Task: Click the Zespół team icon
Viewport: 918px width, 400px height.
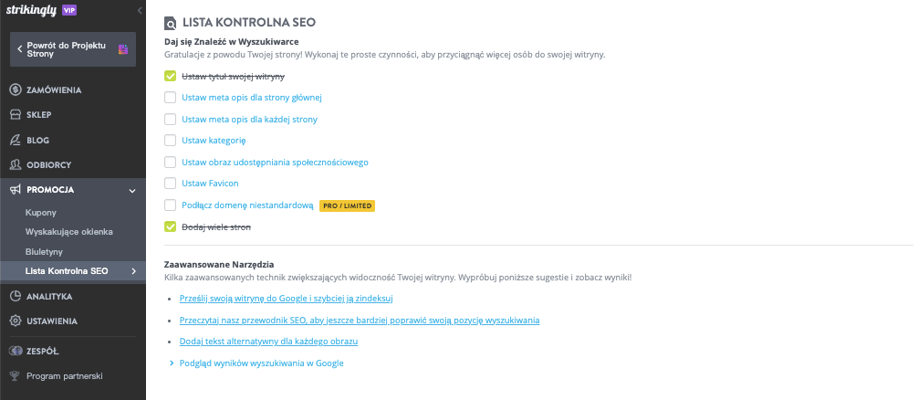Action: [16, 352]
